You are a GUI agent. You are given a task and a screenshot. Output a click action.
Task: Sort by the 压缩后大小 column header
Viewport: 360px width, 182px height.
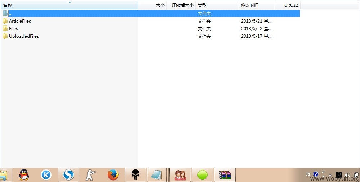pyautogui.click(x=181, y=5)
